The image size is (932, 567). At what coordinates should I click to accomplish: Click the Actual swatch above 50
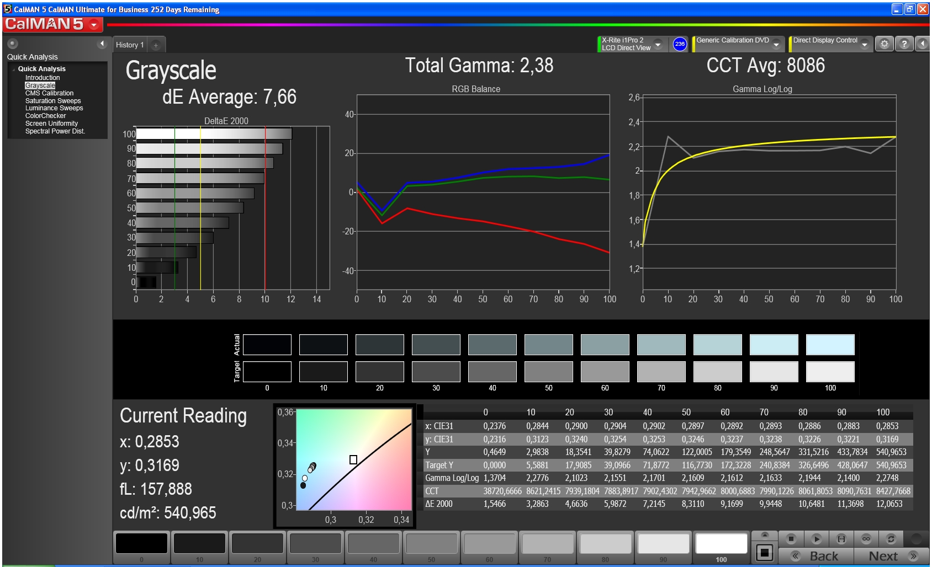pos(549,345)
